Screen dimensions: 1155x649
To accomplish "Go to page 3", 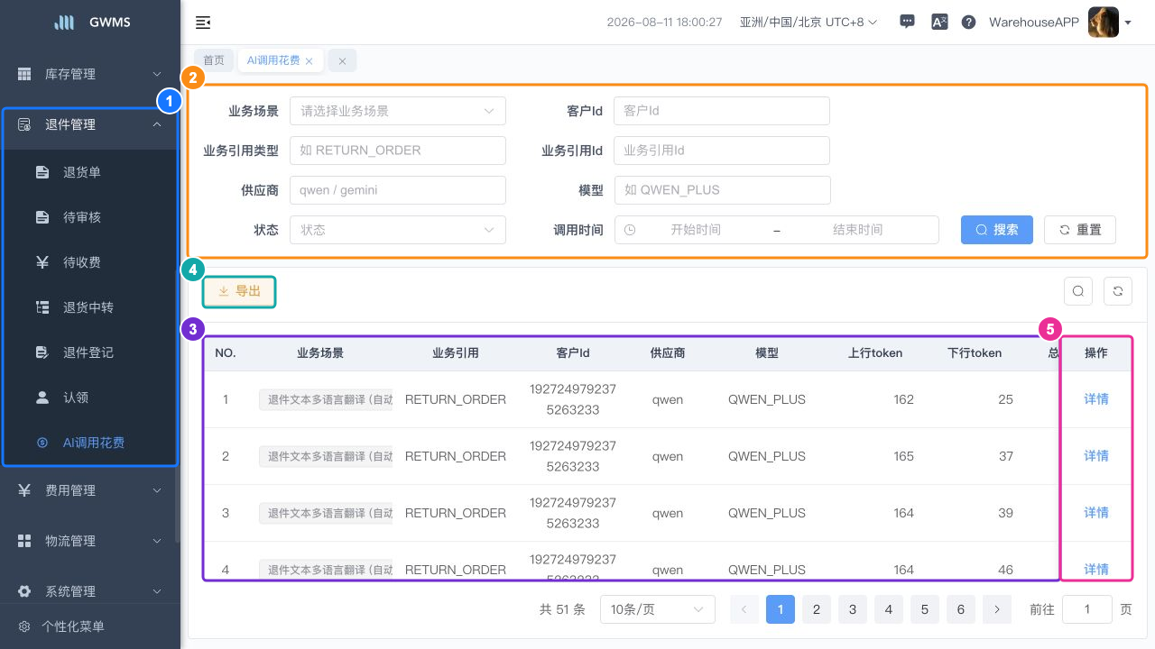I will click(x=853, y=609).
